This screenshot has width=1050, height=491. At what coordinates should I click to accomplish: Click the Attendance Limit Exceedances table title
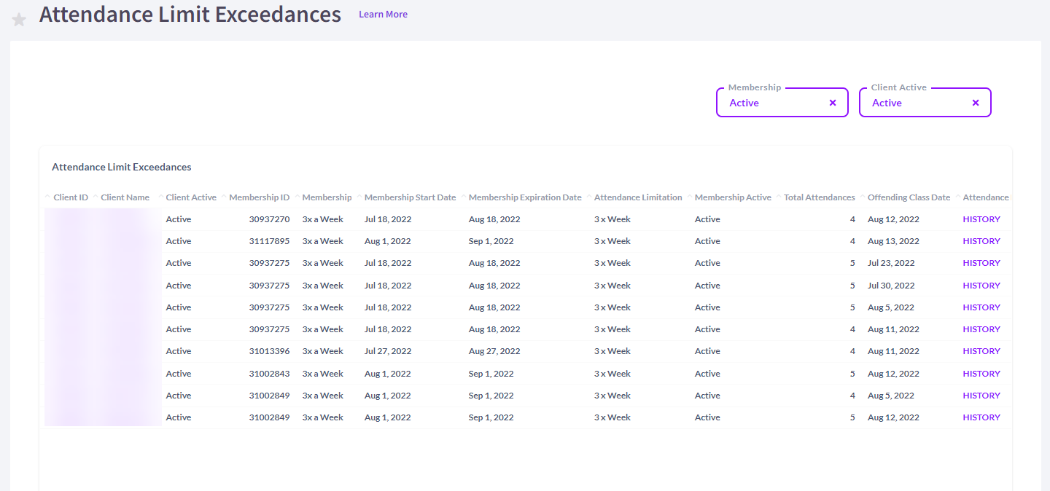[x=122, y=167]
